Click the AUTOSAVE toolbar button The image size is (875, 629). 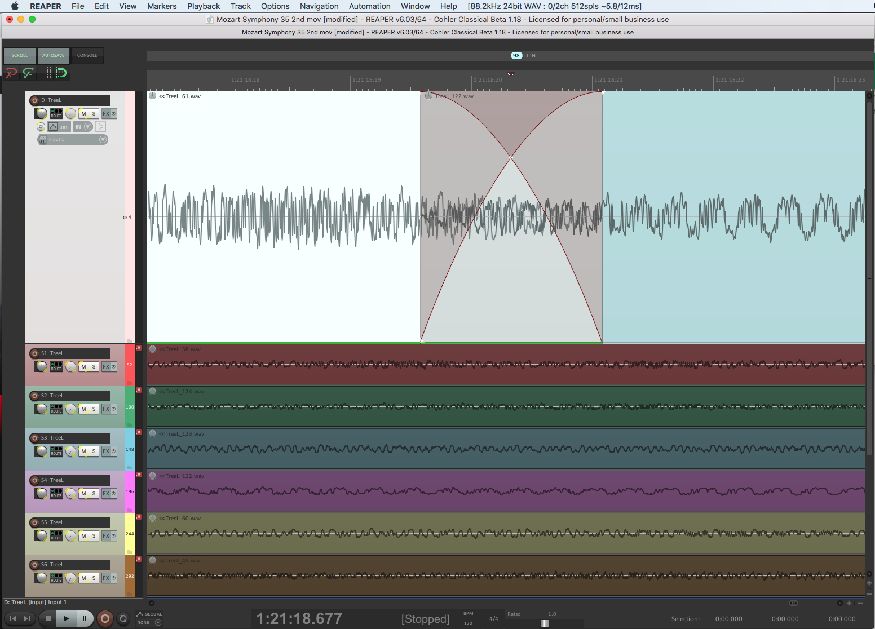click(54, 55)
